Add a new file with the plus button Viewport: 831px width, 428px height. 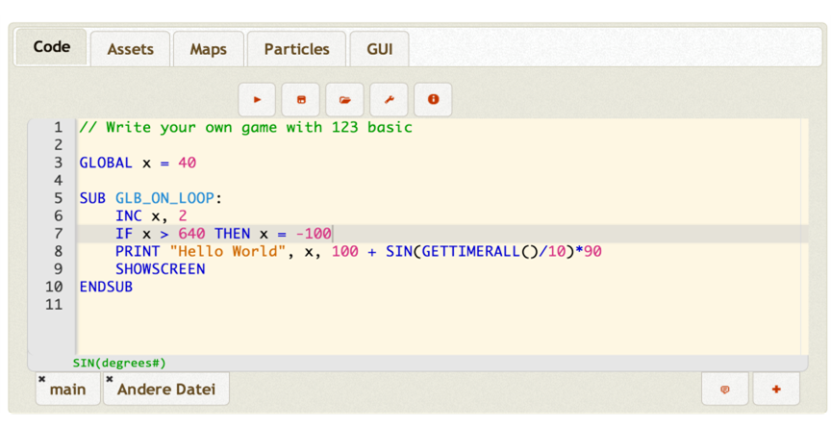[x=776, y=389]
